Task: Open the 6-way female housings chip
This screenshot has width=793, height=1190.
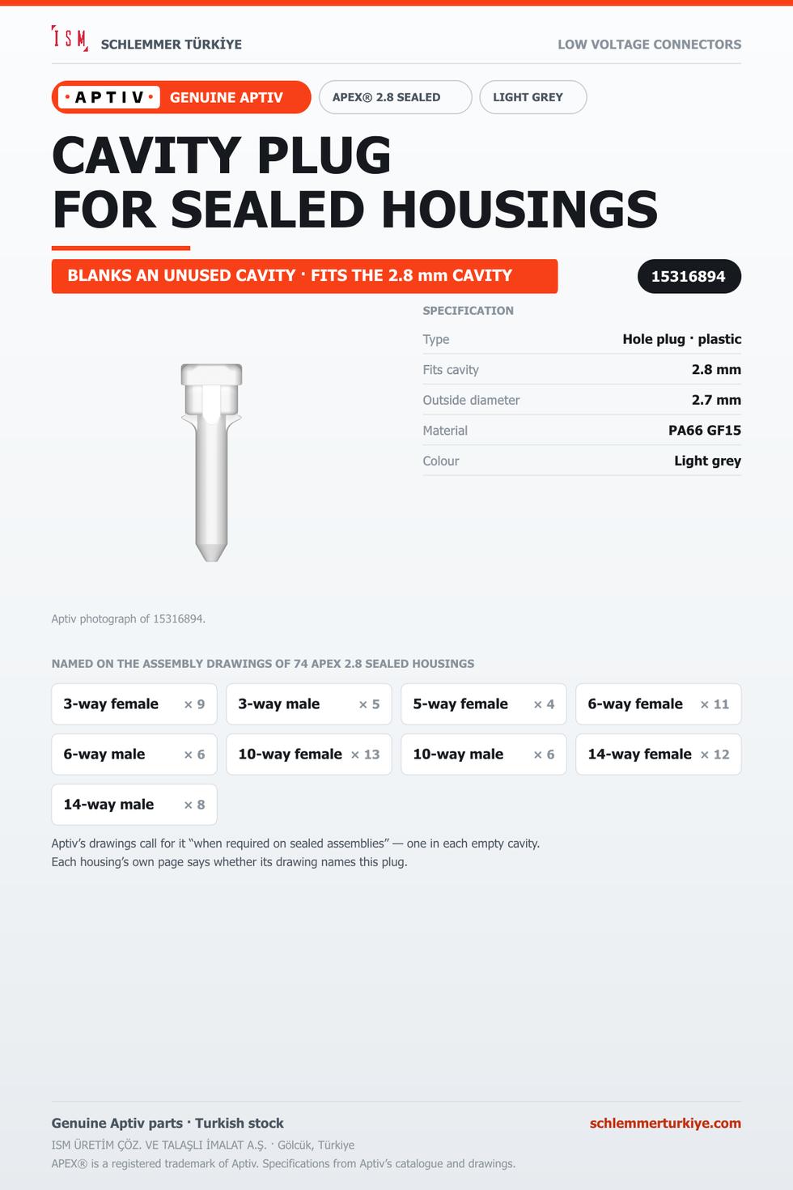Action: click(659, 704)
